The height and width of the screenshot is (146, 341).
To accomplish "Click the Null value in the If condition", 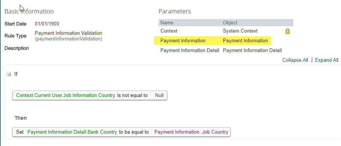I will coord(159,95).
